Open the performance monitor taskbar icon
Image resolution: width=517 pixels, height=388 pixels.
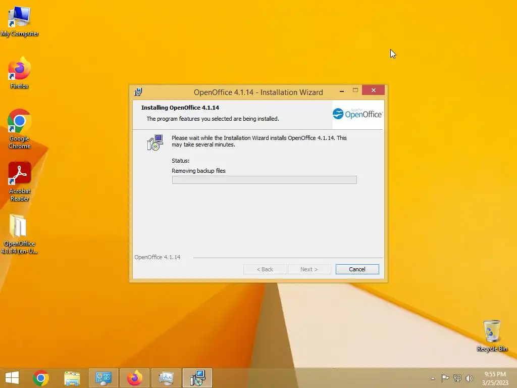click(x=166, y=378)
